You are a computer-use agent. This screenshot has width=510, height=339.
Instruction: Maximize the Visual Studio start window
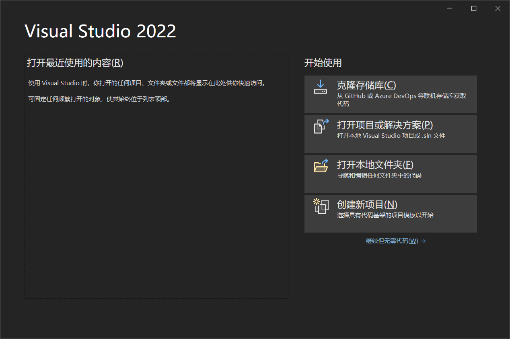click(474, 8)
